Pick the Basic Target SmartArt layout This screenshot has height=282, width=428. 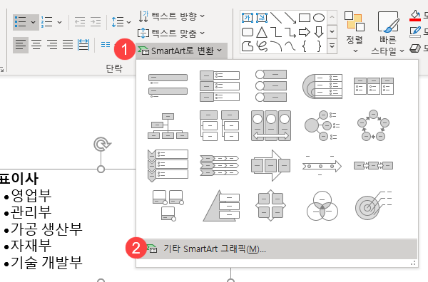point(374,205)
